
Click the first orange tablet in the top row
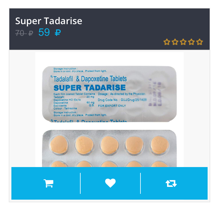pos(59,145)
